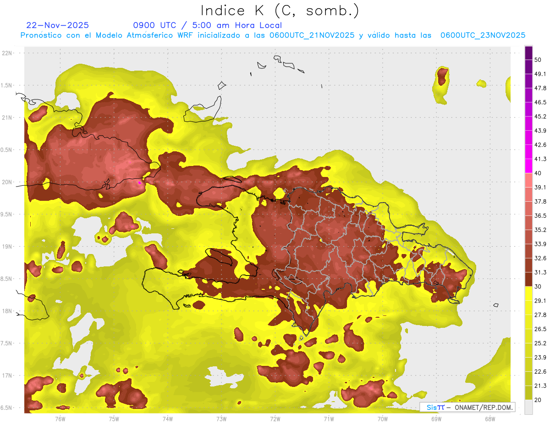Click "0900 UTC / 5:00 am Hora Local" text
The width and height of the screenshot is (550, 425).
[208, 25]
